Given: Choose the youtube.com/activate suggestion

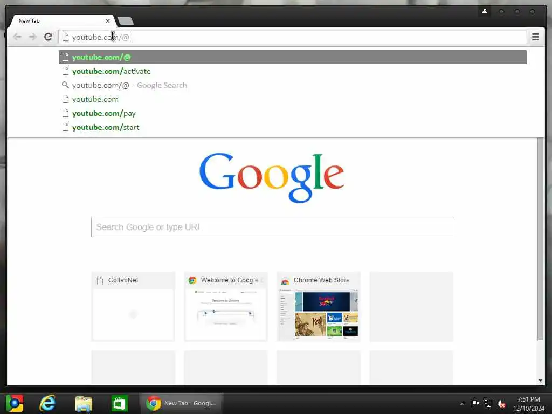Looking at the screenshot, I should tap(293, 71).
